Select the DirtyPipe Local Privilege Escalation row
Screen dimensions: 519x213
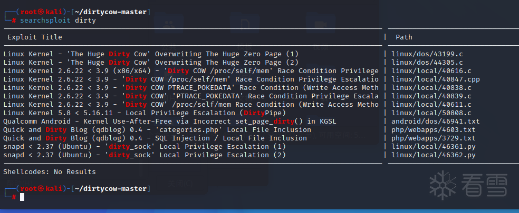(145, 113)
